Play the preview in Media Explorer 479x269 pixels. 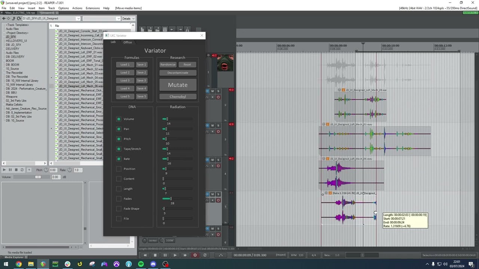click(x=4, y=170)
